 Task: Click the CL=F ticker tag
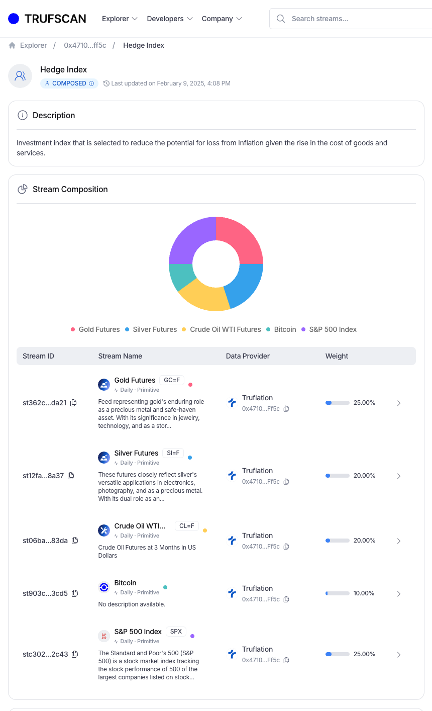[x=187, y=526]
